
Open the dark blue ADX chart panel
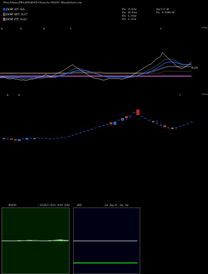(x=106, y=241)
